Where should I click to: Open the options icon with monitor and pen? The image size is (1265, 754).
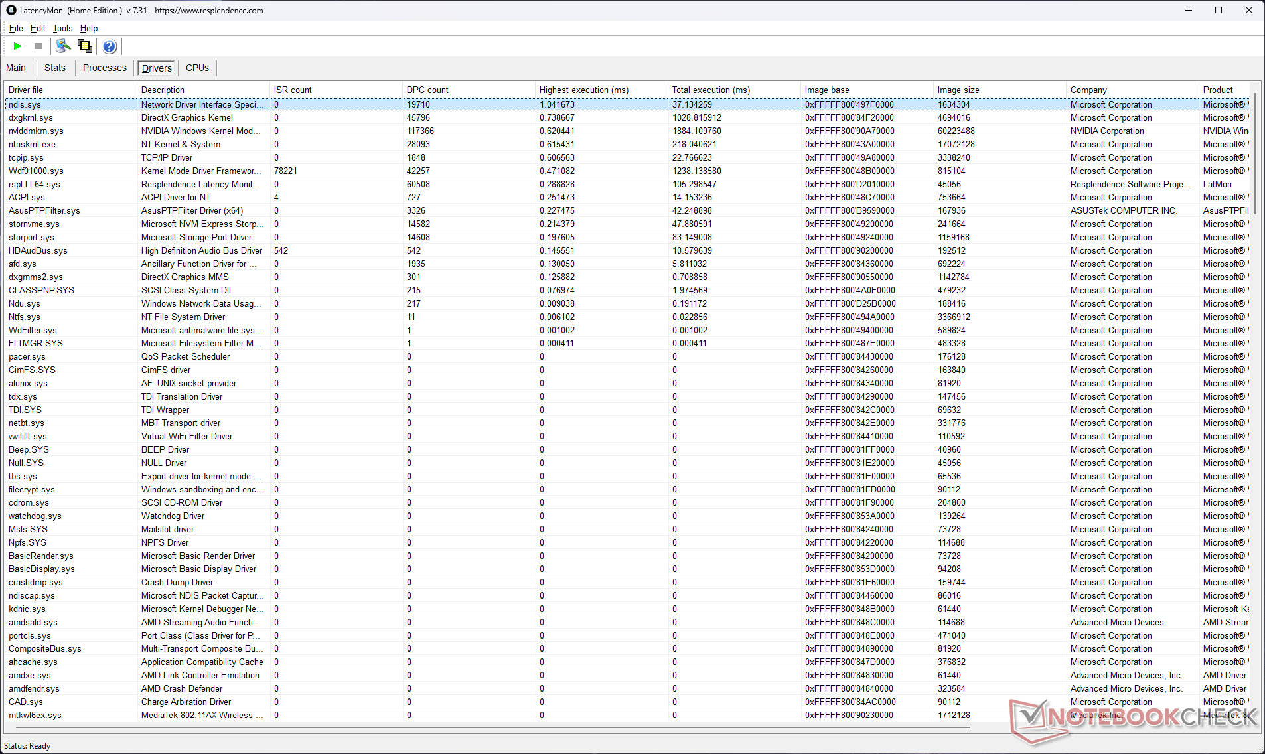pos(63,46)
